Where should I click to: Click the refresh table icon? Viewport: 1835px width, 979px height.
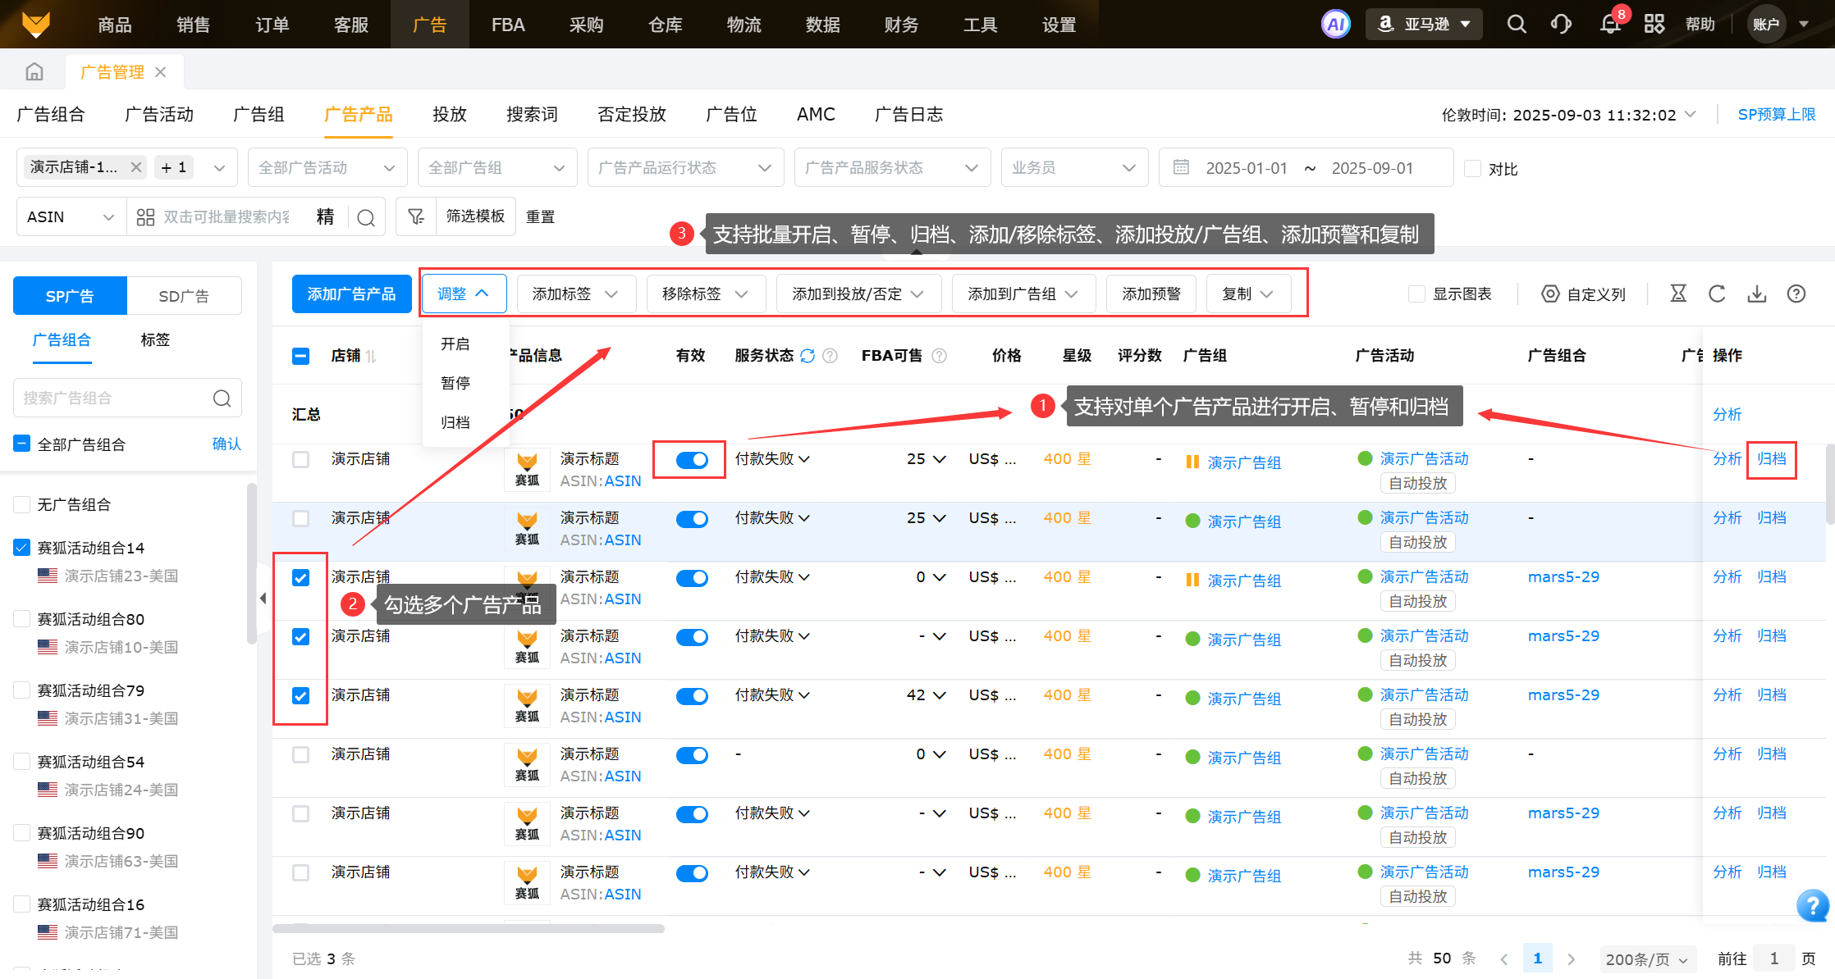point(1717,294)
